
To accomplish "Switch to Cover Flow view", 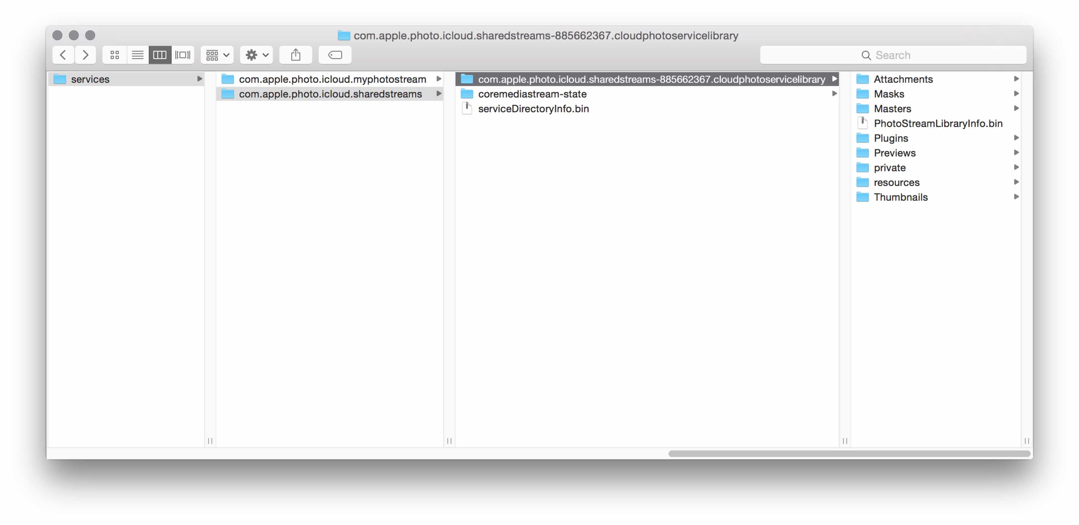I will pos(183,55).
